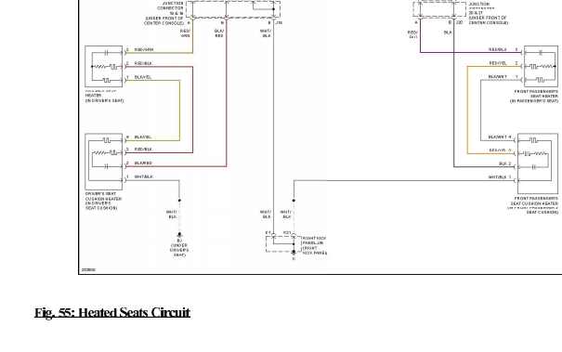
Task: Click the 'RIGHT KICK PANEL J/B' label
Action: coord(315,241)
